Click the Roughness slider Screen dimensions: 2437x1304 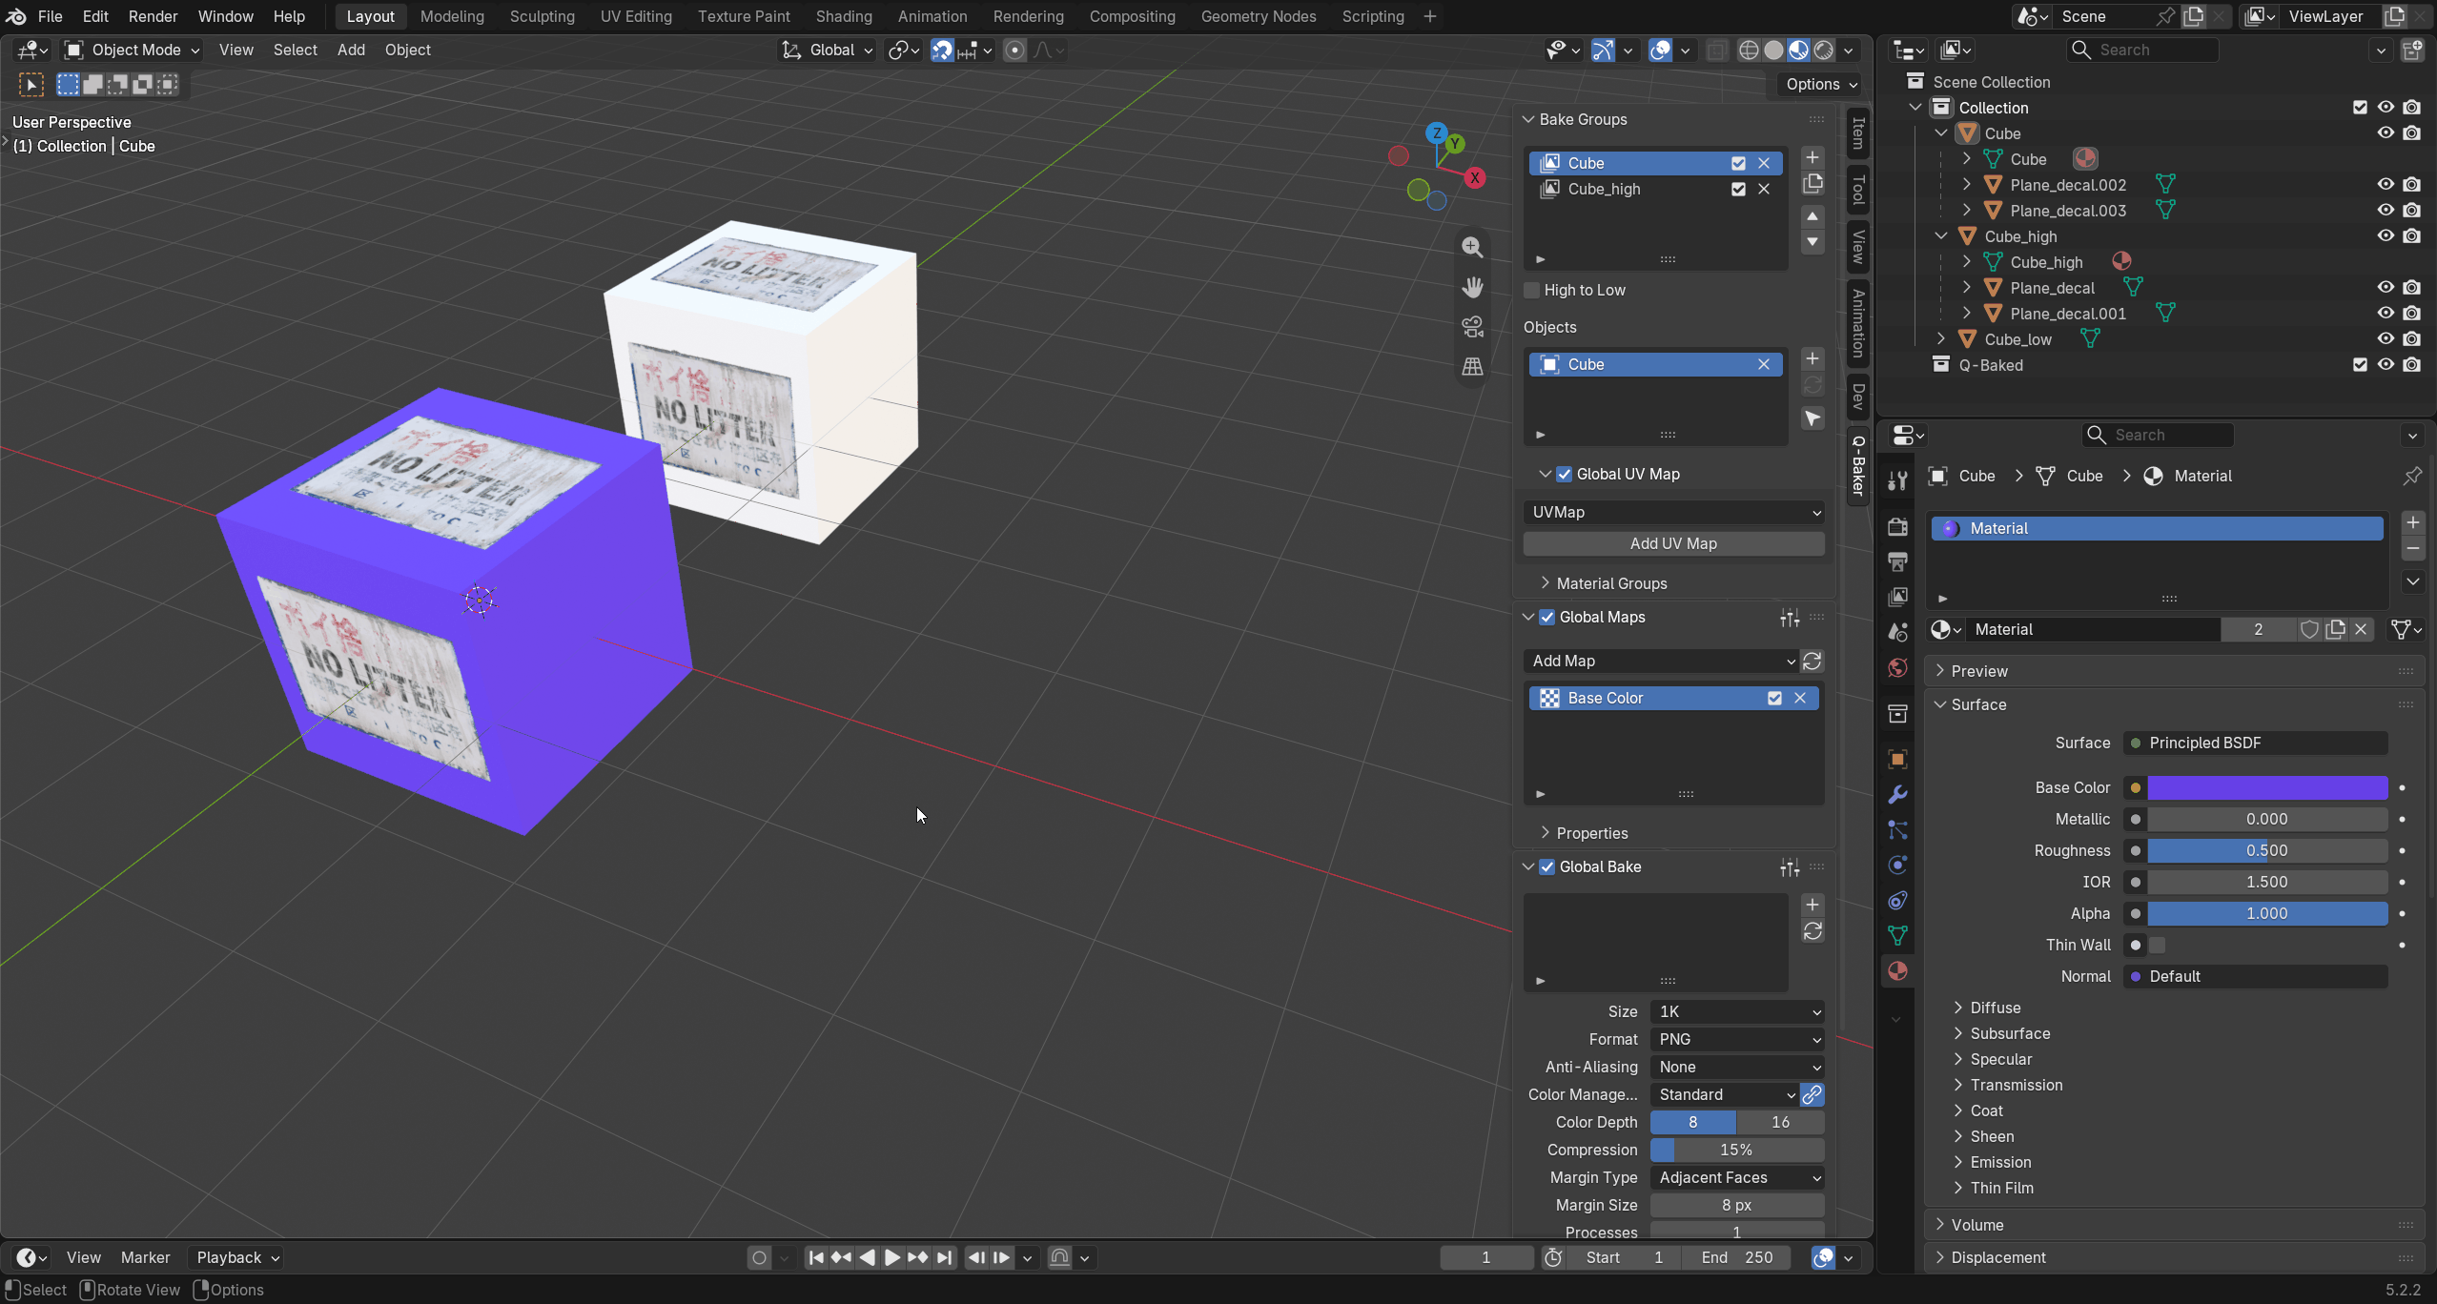2267,850
